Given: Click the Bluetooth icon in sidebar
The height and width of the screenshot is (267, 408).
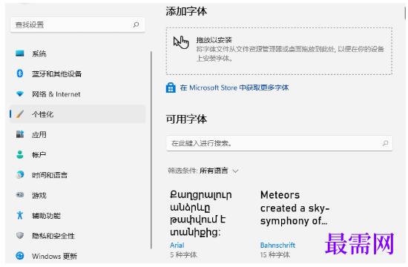Looking at the screenshot, I should (20, 73).
